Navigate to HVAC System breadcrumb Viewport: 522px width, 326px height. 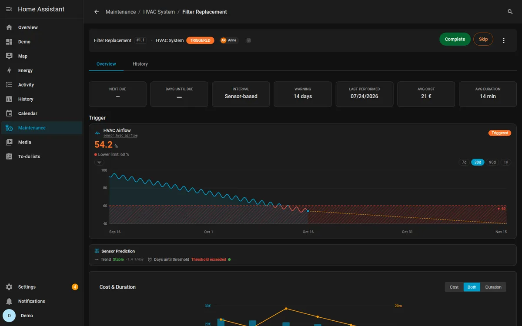(x=159, y=12)
